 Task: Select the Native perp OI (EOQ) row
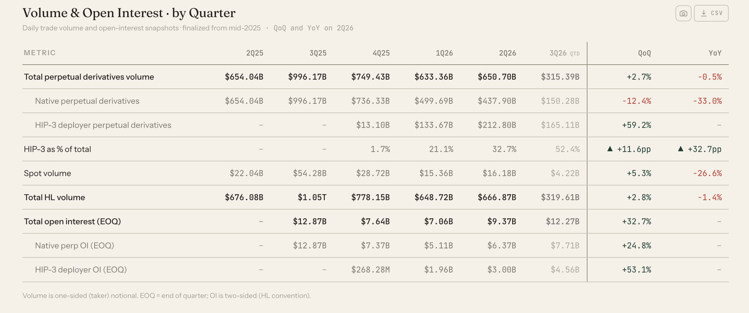click(376, 246)
